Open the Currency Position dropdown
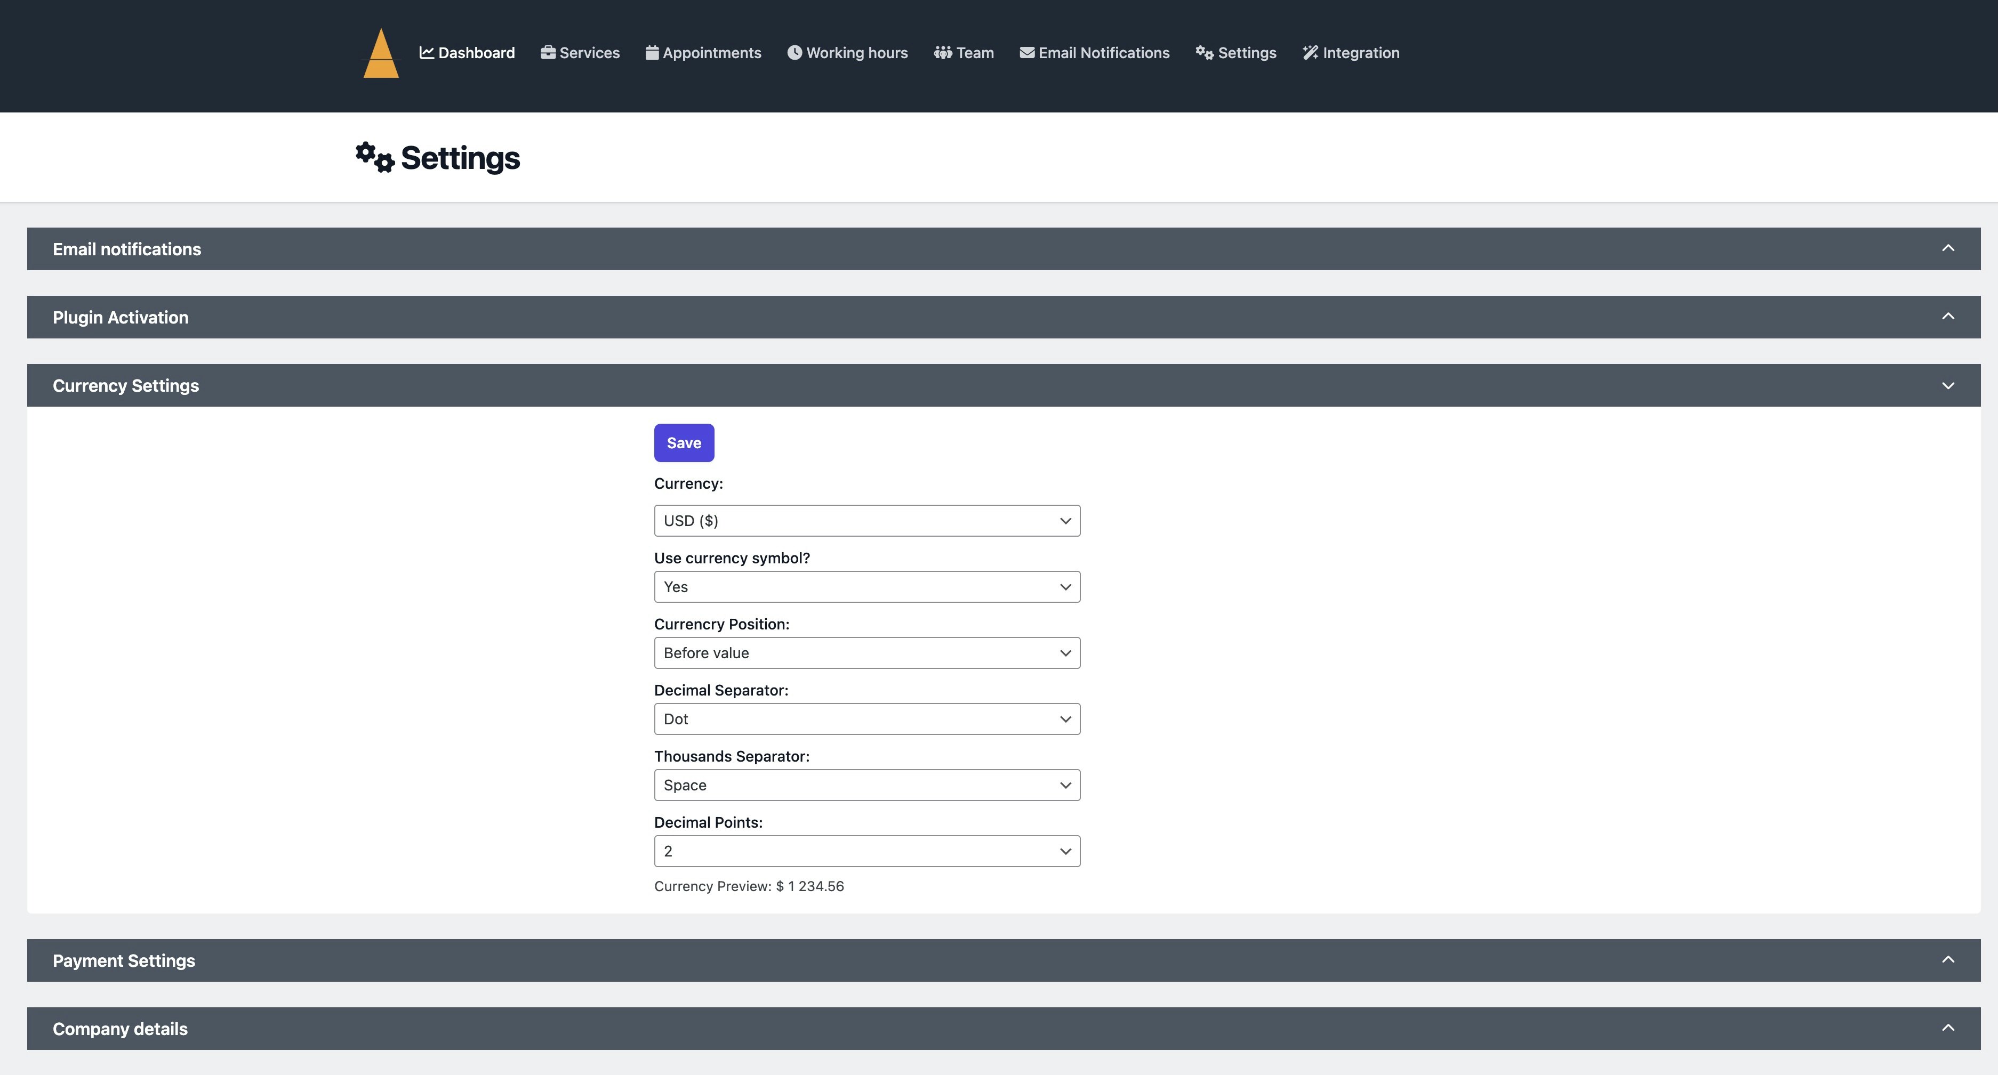The image size is (1998, 1075). click(x=867, y=652)
